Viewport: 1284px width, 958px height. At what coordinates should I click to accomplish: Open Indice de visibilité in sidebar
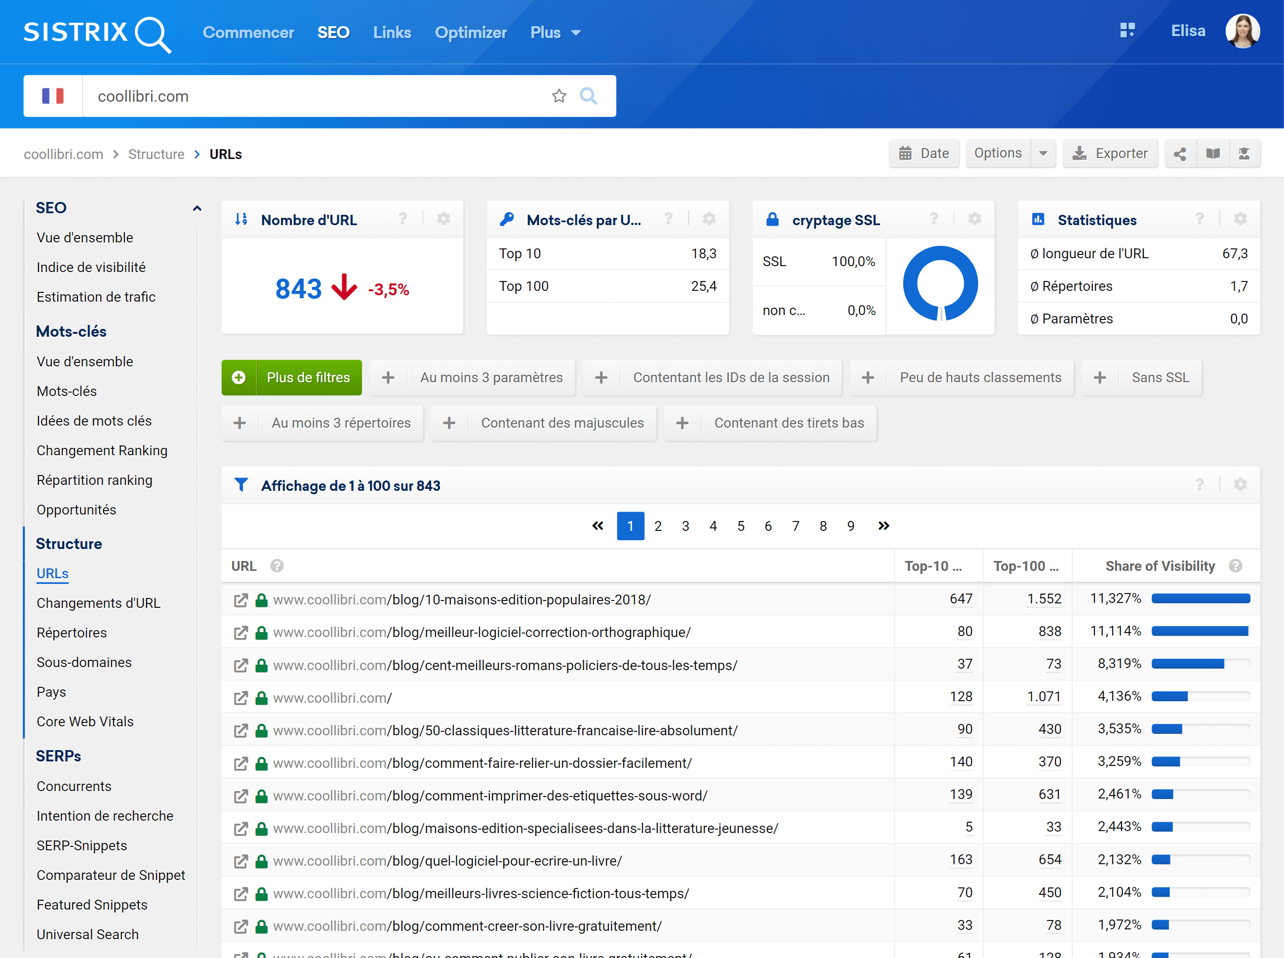[x=91, y=267]
